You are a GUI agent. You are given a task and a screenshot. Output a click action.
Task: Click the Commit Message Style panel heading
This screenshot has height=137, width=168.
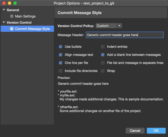[80, 13]
